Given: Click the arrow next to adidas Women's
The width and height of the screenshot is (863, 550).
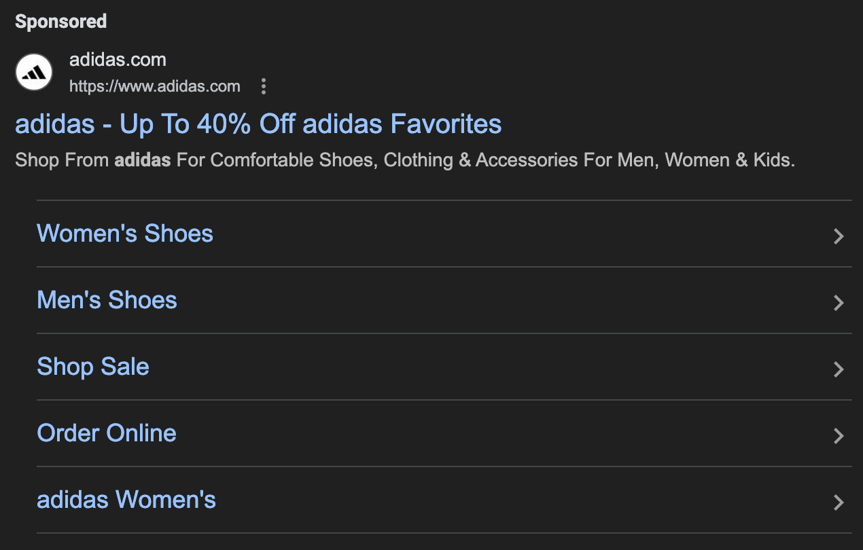Looking at the screenshot, I should click(x=839, y=502).
